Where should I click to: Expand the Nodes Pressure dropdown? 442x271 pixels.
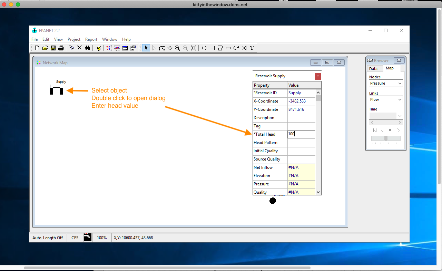(x=400, y=83)
